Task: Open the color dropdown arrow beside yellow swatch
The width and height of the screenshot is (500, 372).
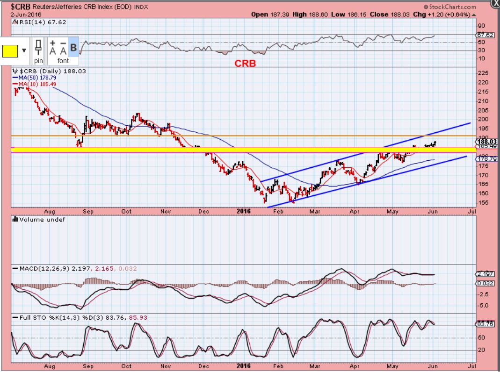Action: (x=24, y=50)
